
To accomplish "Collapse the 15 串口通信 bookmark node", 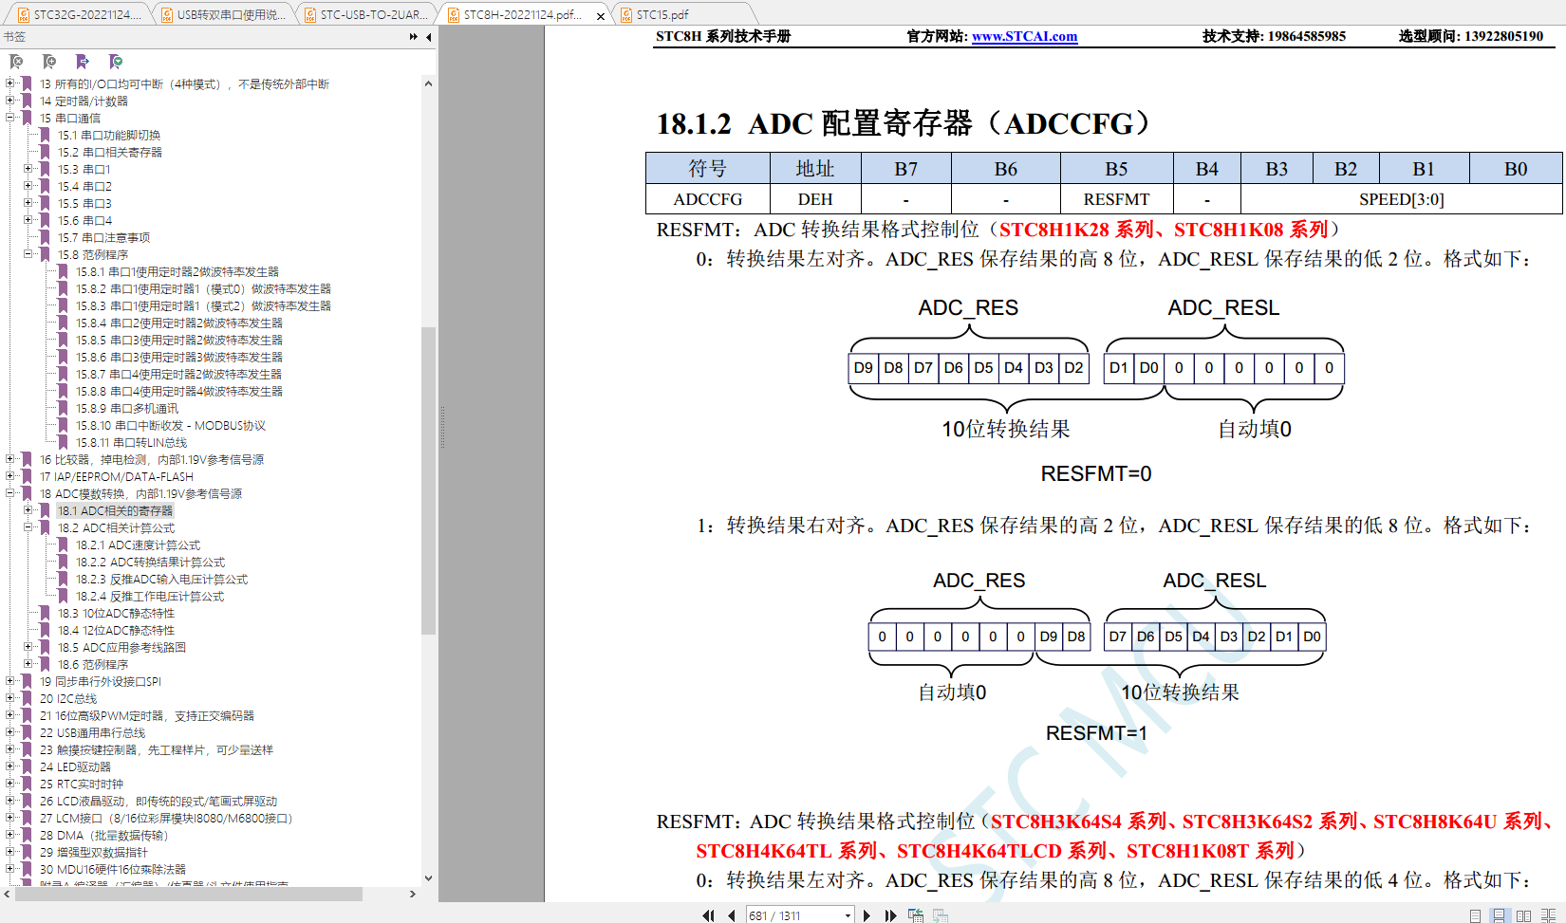I will tap(10, 118).
